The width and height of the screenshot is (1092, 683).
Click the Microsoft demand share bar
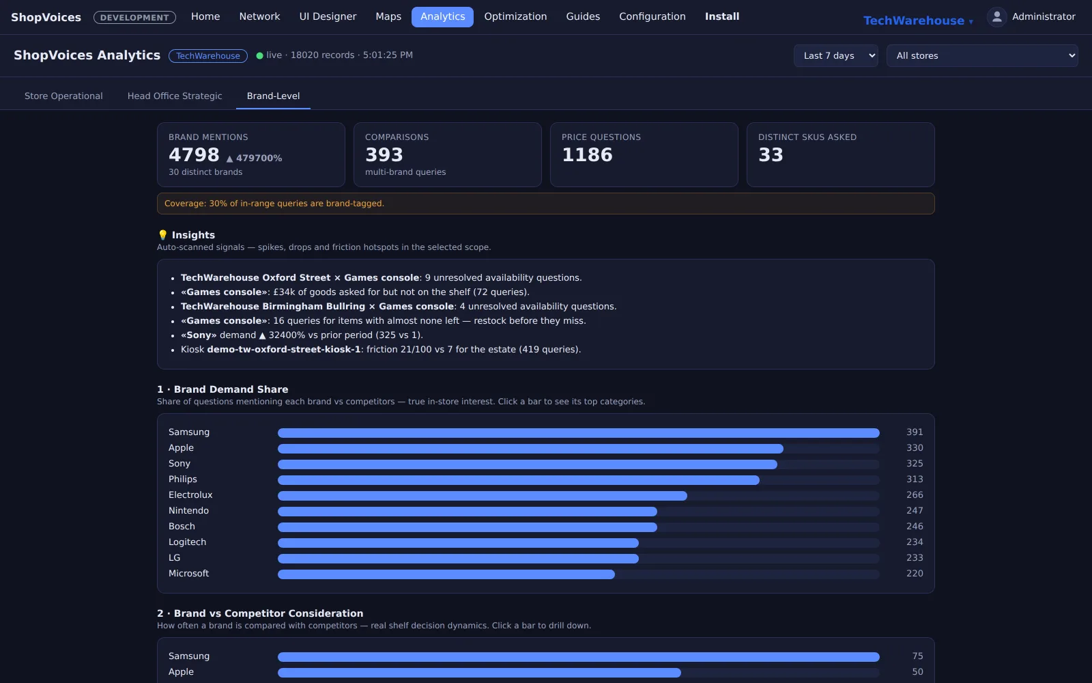(446, 574)
